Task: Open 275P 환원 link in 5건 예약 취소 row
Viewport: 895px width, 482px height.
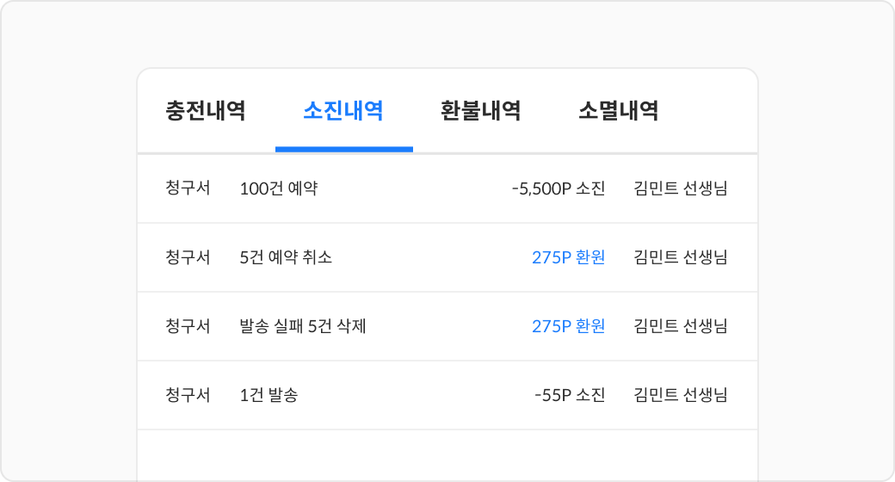Action: pyautogui.click(x=568, y=257)
